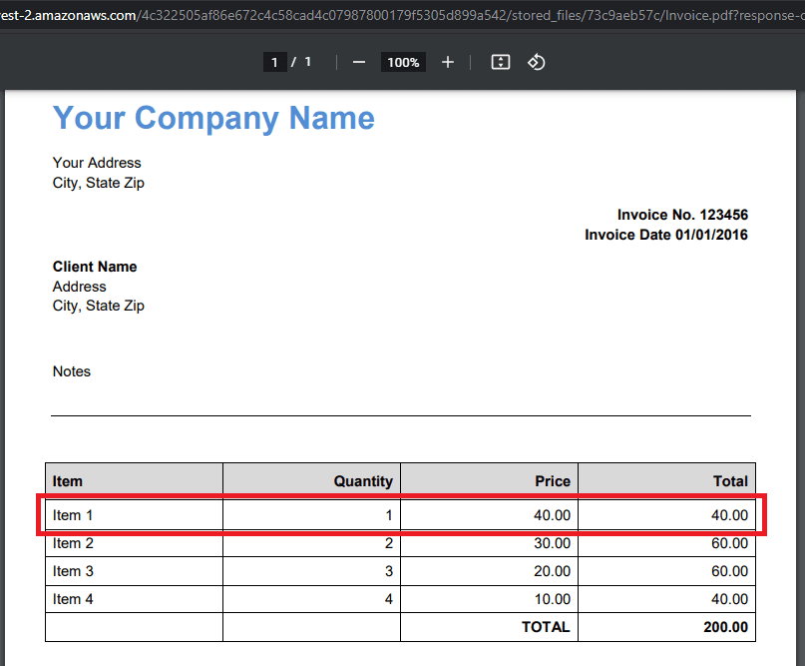Viewport: 805px width, 666px height.
Task: Click the Your Company Name heading
Action: [212, 118]
